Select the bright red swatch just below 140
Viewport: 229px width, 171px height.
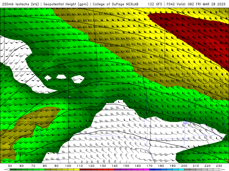click(x=112, y=170)
